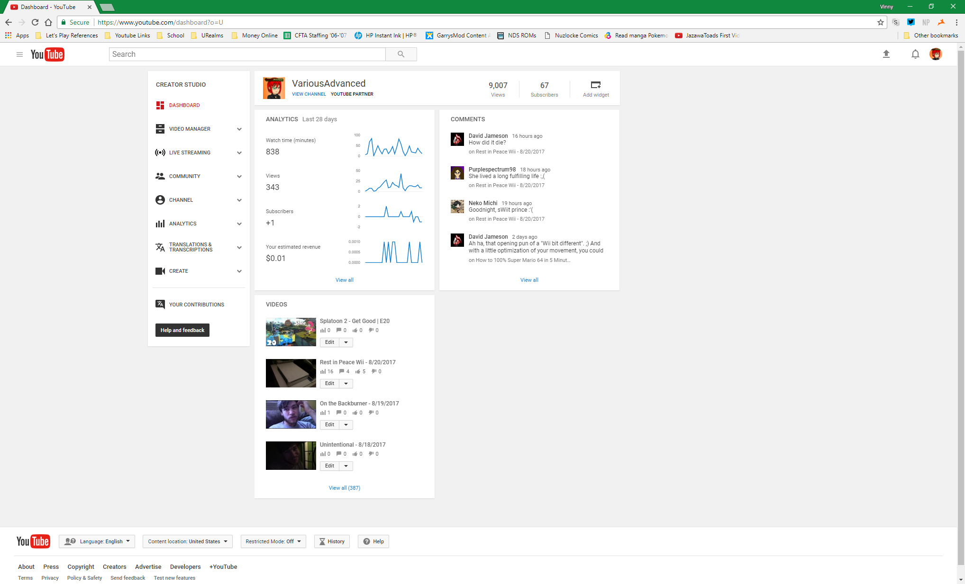Open the Apps bookmarks shortcut
The width and height of the screenshot is (965, 584).
[x=17, y=36]
